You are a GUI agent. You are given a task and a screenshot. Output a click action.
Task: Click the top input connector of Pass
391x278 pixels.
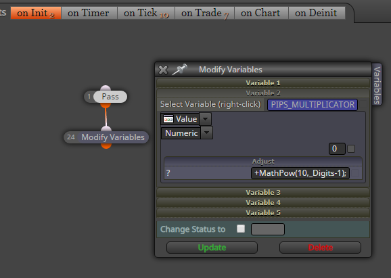106,88
